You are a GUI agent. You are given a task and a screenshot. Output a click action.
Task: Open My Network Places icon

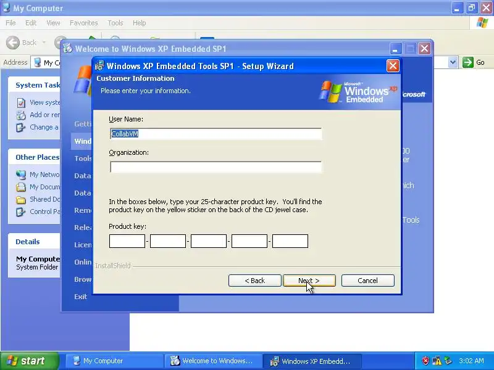(21, 175)
